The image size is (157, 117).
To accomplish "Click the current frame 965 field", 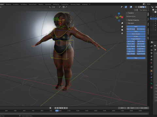I will pyautogui.click(x=122, y=108).
